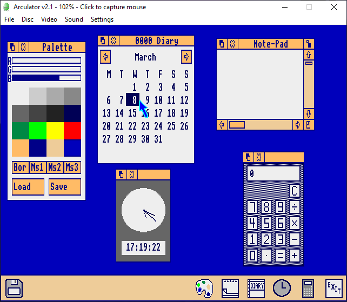Open the Clock icon on the icon bar

click(282, 288)
